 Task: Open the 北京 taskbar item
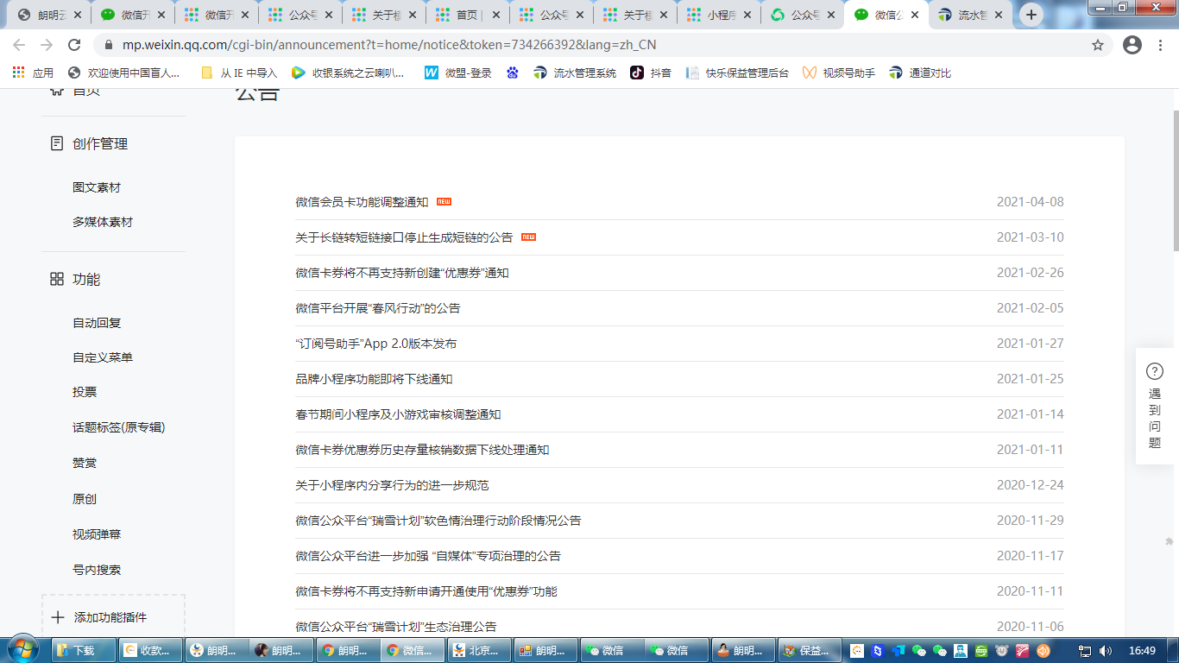[479, 650]
